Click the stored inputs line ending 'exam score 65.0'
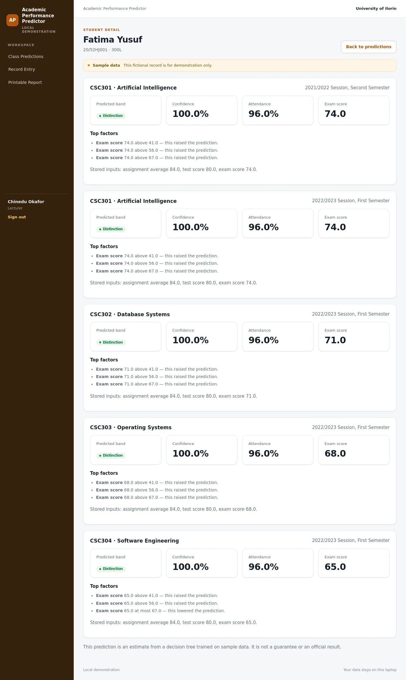The width and height of the screenshot is (406, 680). pyautogui.click(x=174, y=623)
